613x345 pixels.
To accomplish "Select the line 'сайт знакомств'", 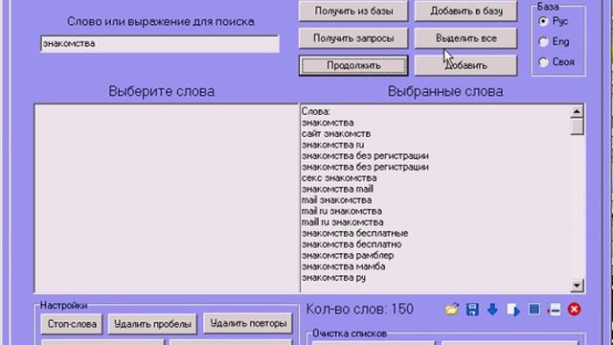I will [x=336, y=134].
